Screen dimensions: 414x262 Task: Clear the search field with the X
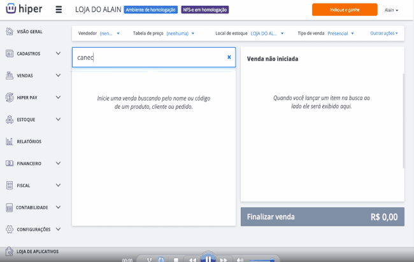pyautogui.click(x=229, y=57)
